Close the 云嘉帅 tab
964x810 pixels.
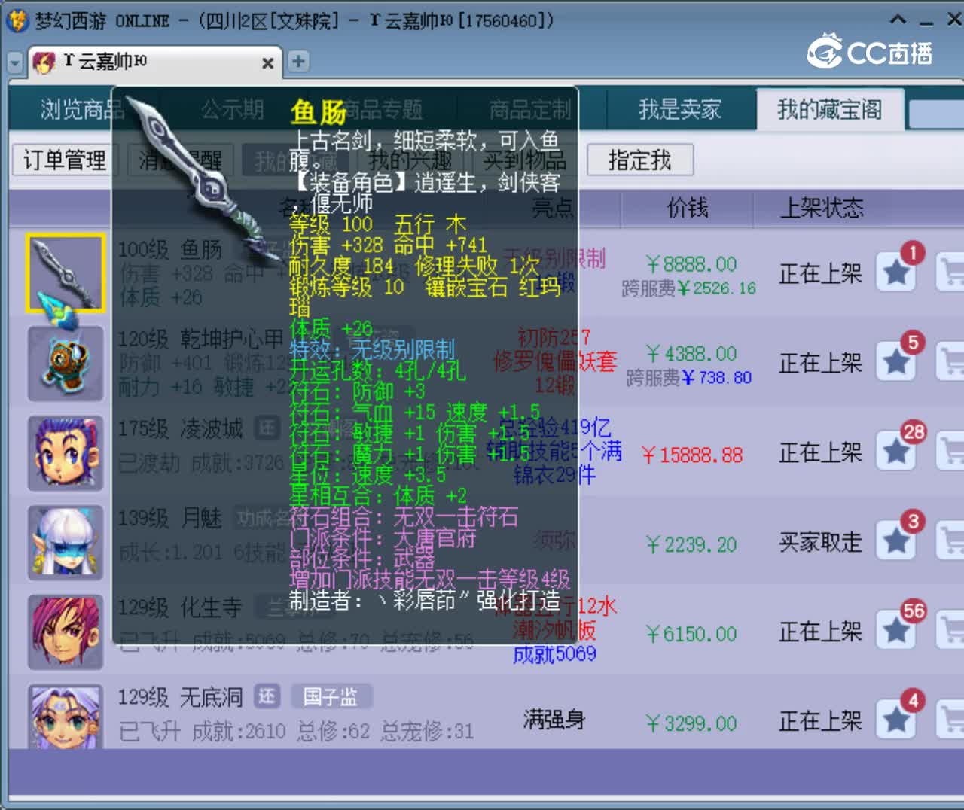(x=267, y=63)
